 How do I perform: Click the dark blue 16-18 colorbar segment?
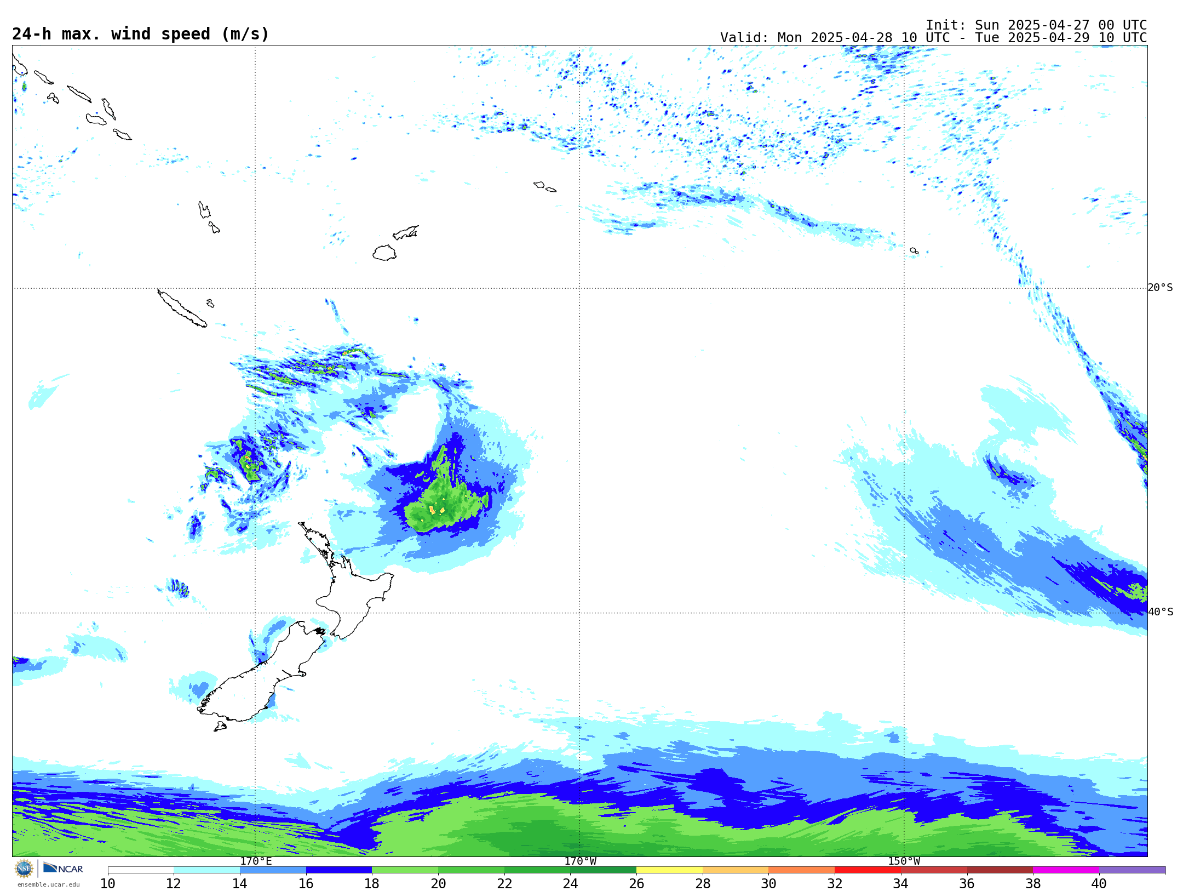[x=339, y=870]
